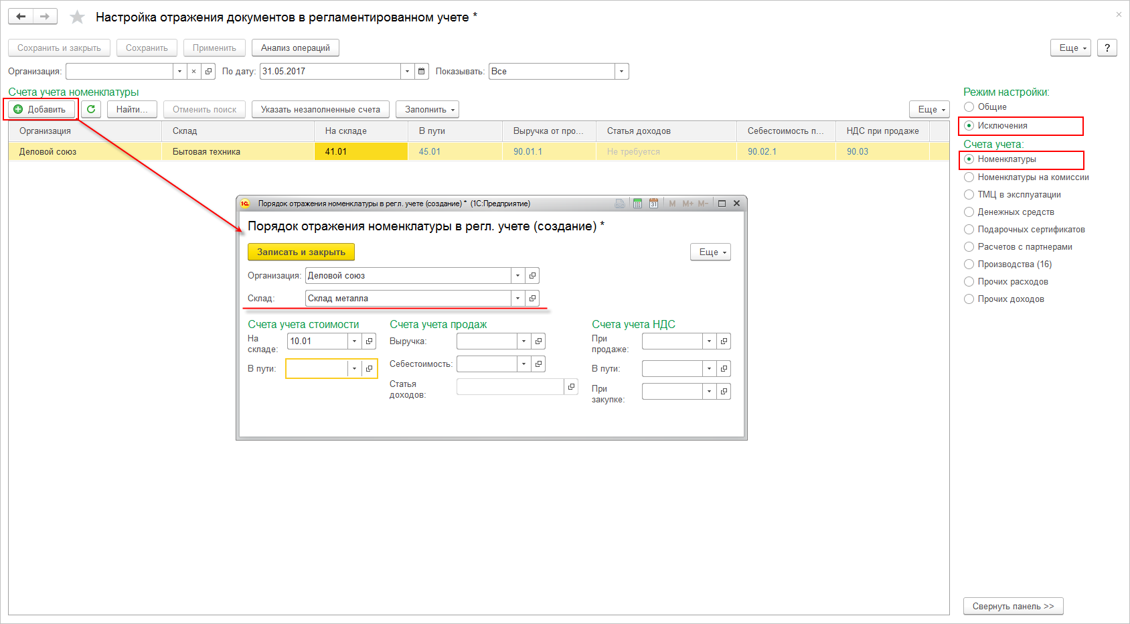Viewport: 1130px width, 624px height.
Task: Click open-form icon next to Склад field
Action: [x=532, y=298]
